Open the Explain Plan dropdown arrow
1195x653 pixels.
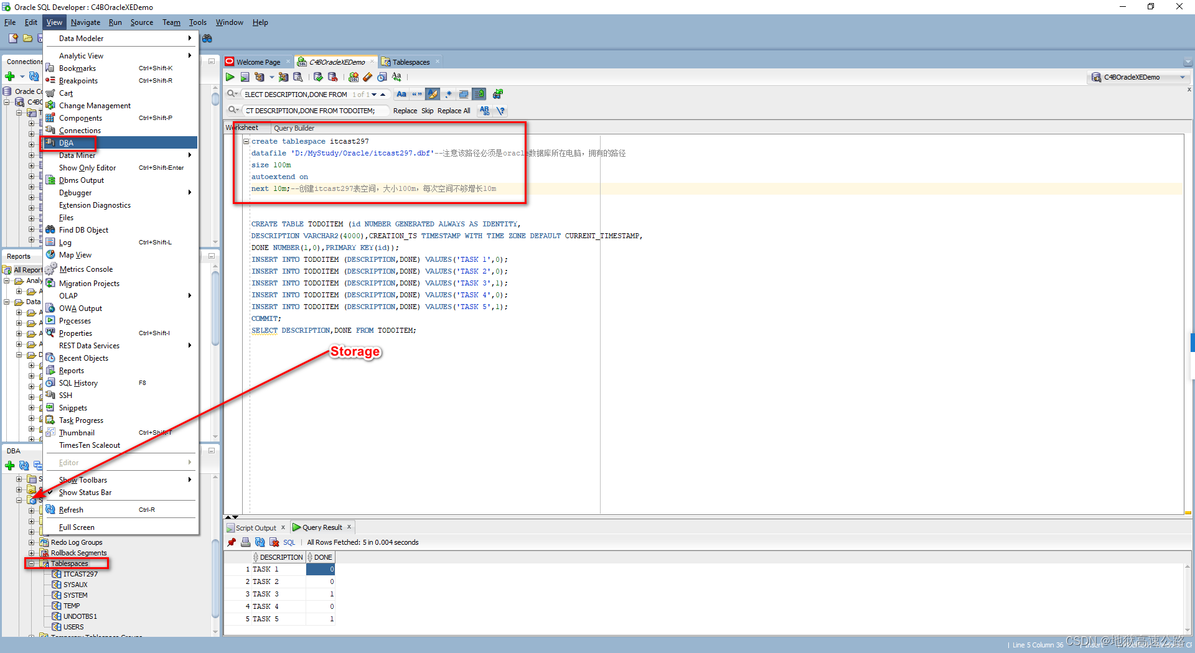[x=271, y=77]
